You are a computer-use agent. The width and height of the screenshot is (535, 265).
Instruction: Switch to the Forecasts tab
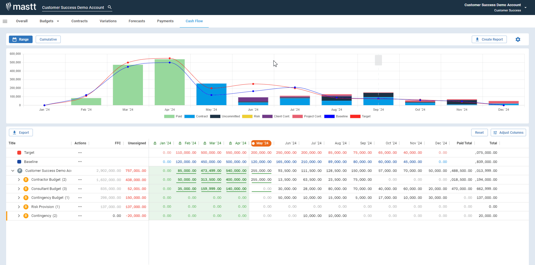click(x=137, y=21)
